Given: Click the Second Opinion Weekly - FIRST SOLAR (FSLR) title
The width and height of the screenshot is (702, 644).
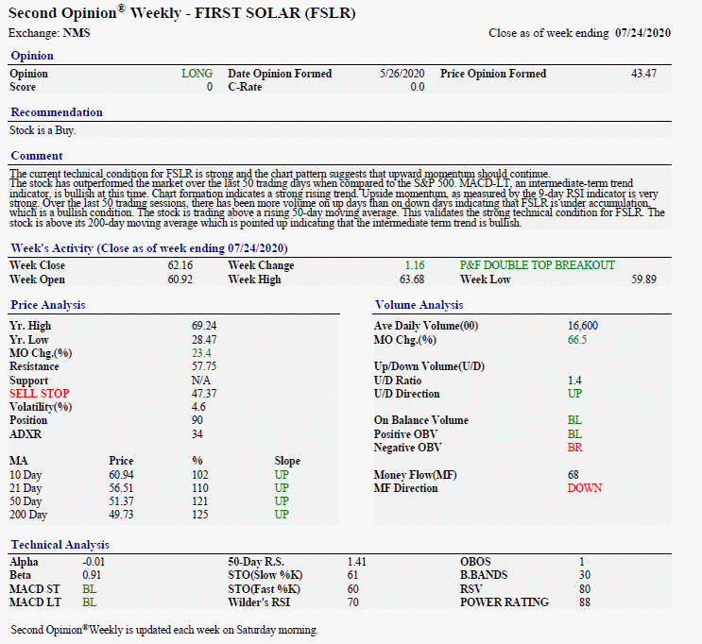Looking at the screenshot, I should point(181,13).
